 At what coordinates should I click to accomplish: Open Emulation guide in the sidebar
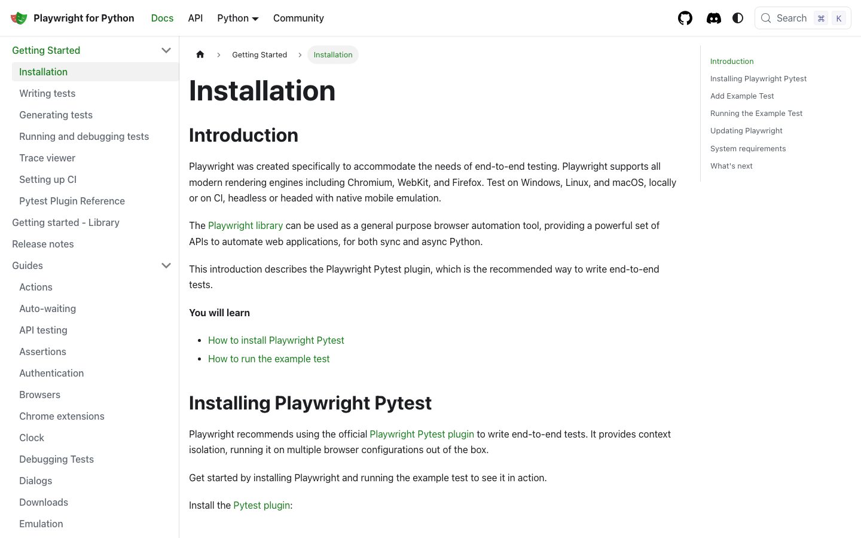click(95, 524)
